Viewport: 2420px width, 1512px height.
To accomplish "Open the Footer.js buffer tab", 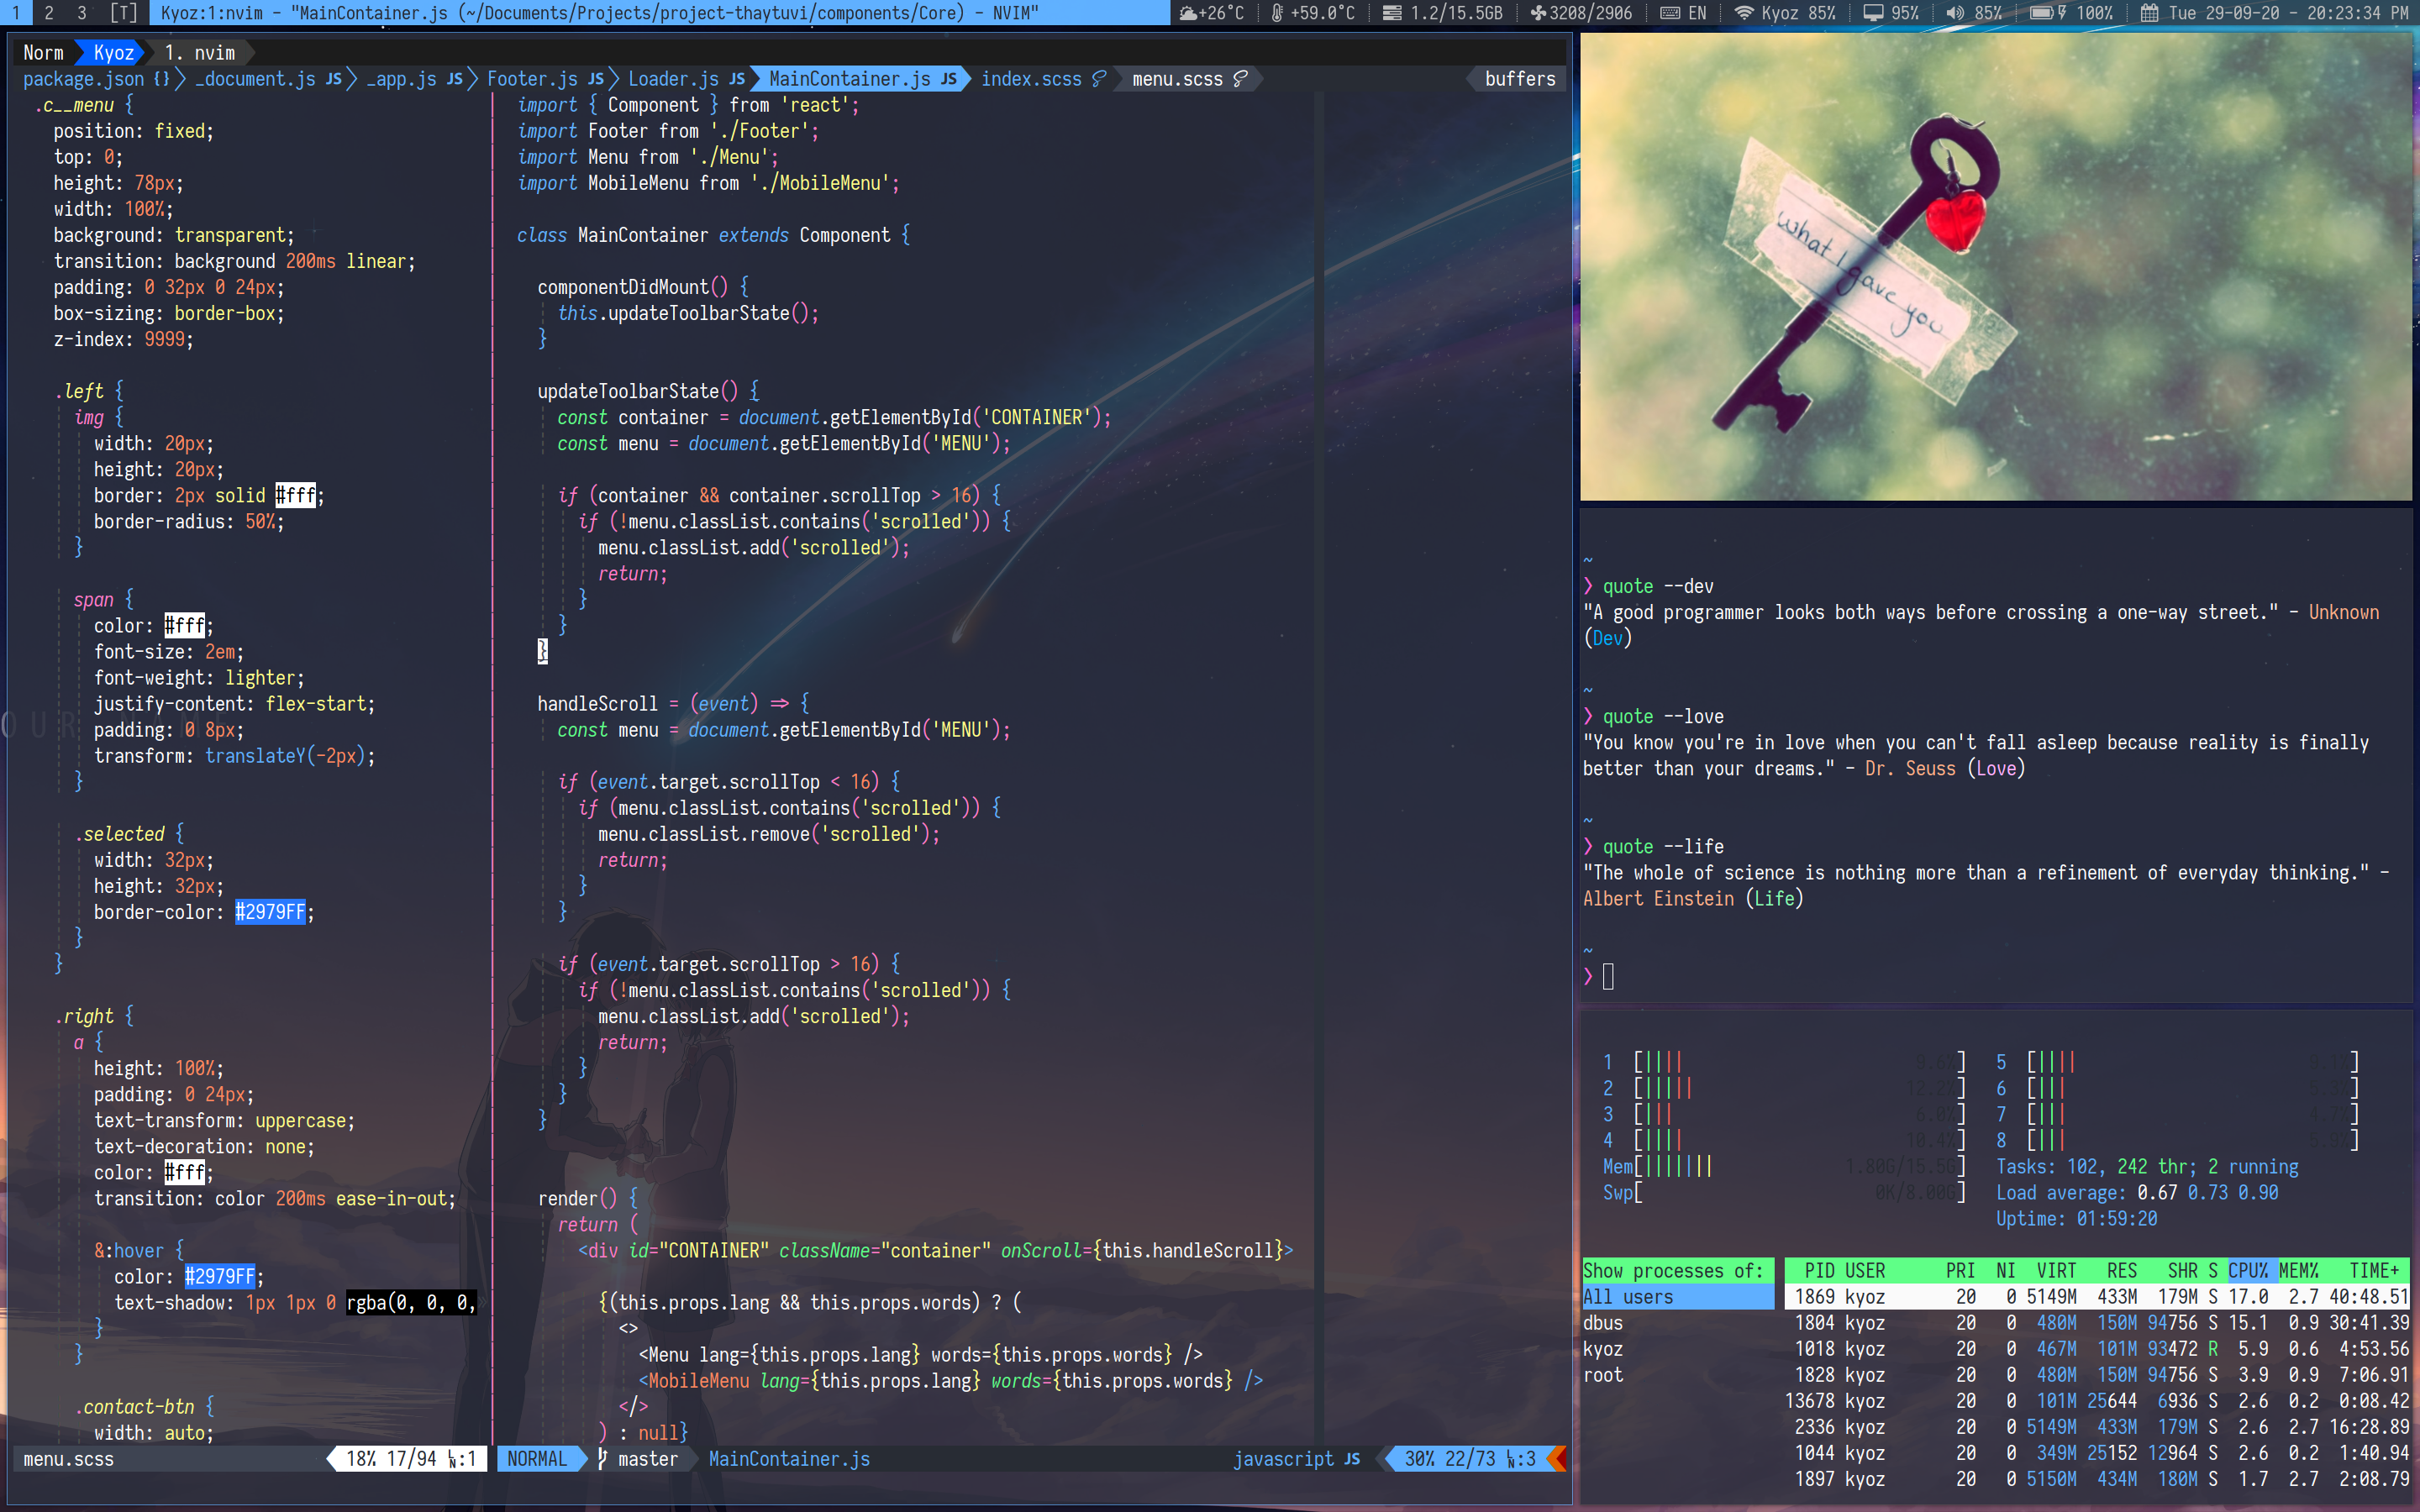I will (x=532, y=79).
